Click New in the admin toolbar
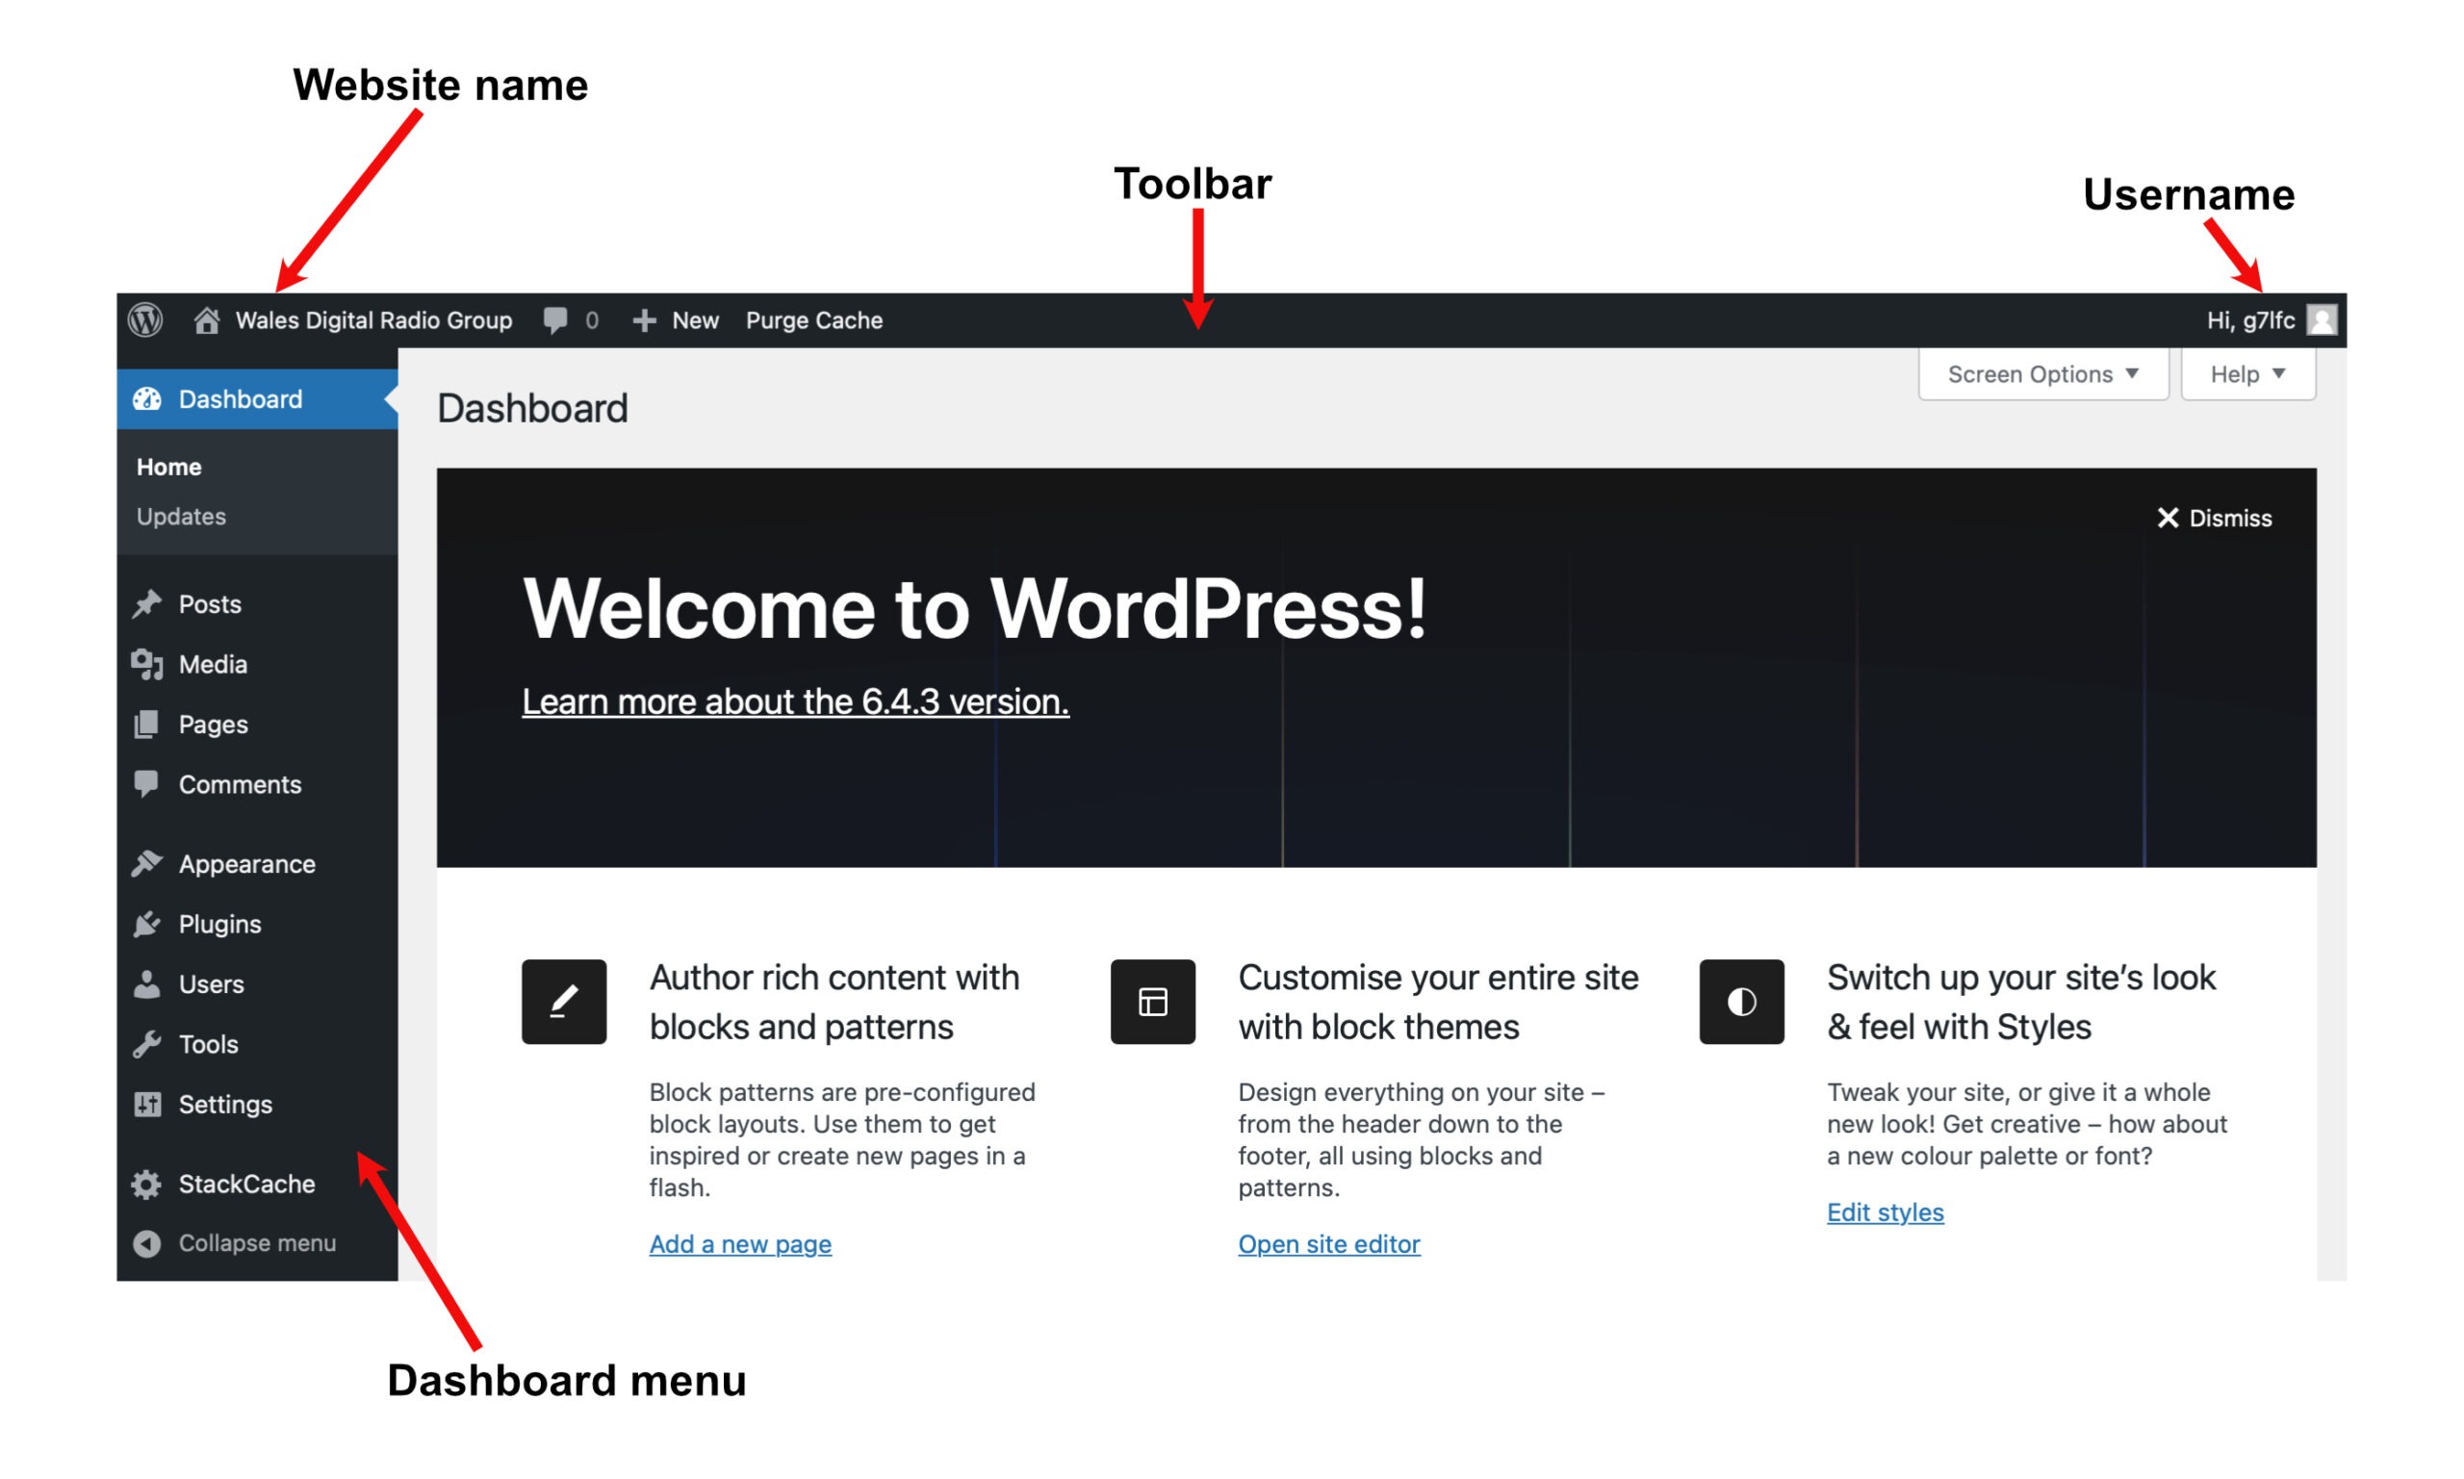Screen dimensions: 2464x1479 (x=695, y=319)
